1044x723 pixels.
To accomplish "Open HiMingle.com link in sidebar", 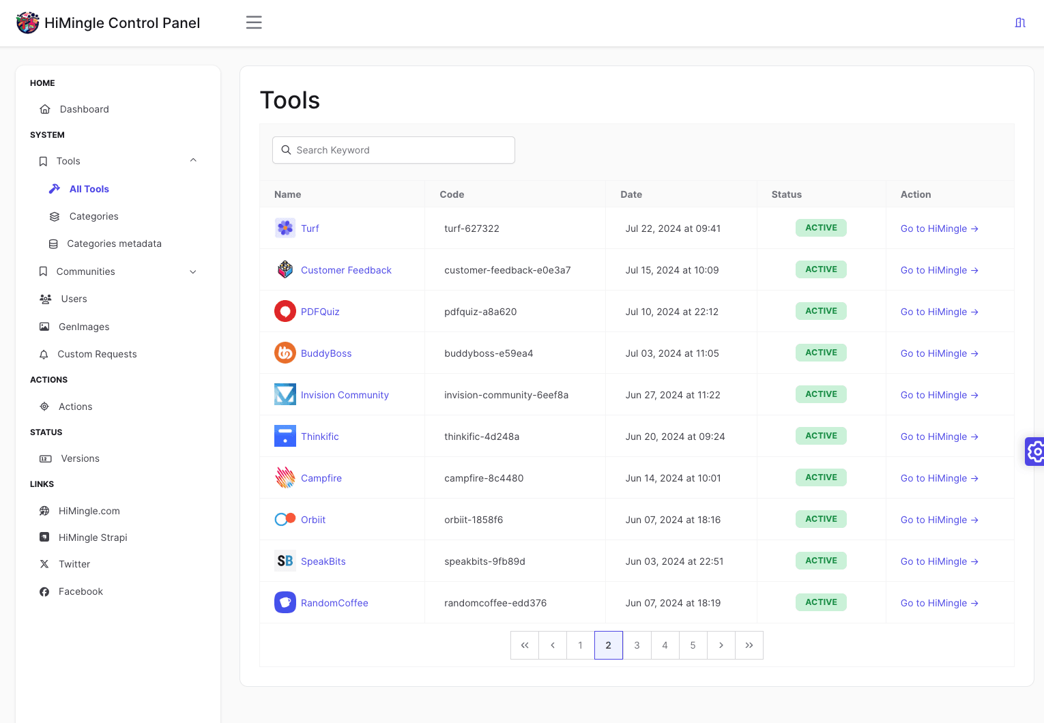I will (89, 511).
